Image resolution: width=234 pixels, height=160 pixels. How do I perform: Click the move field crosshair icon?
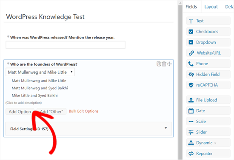[x=169, y=64]
